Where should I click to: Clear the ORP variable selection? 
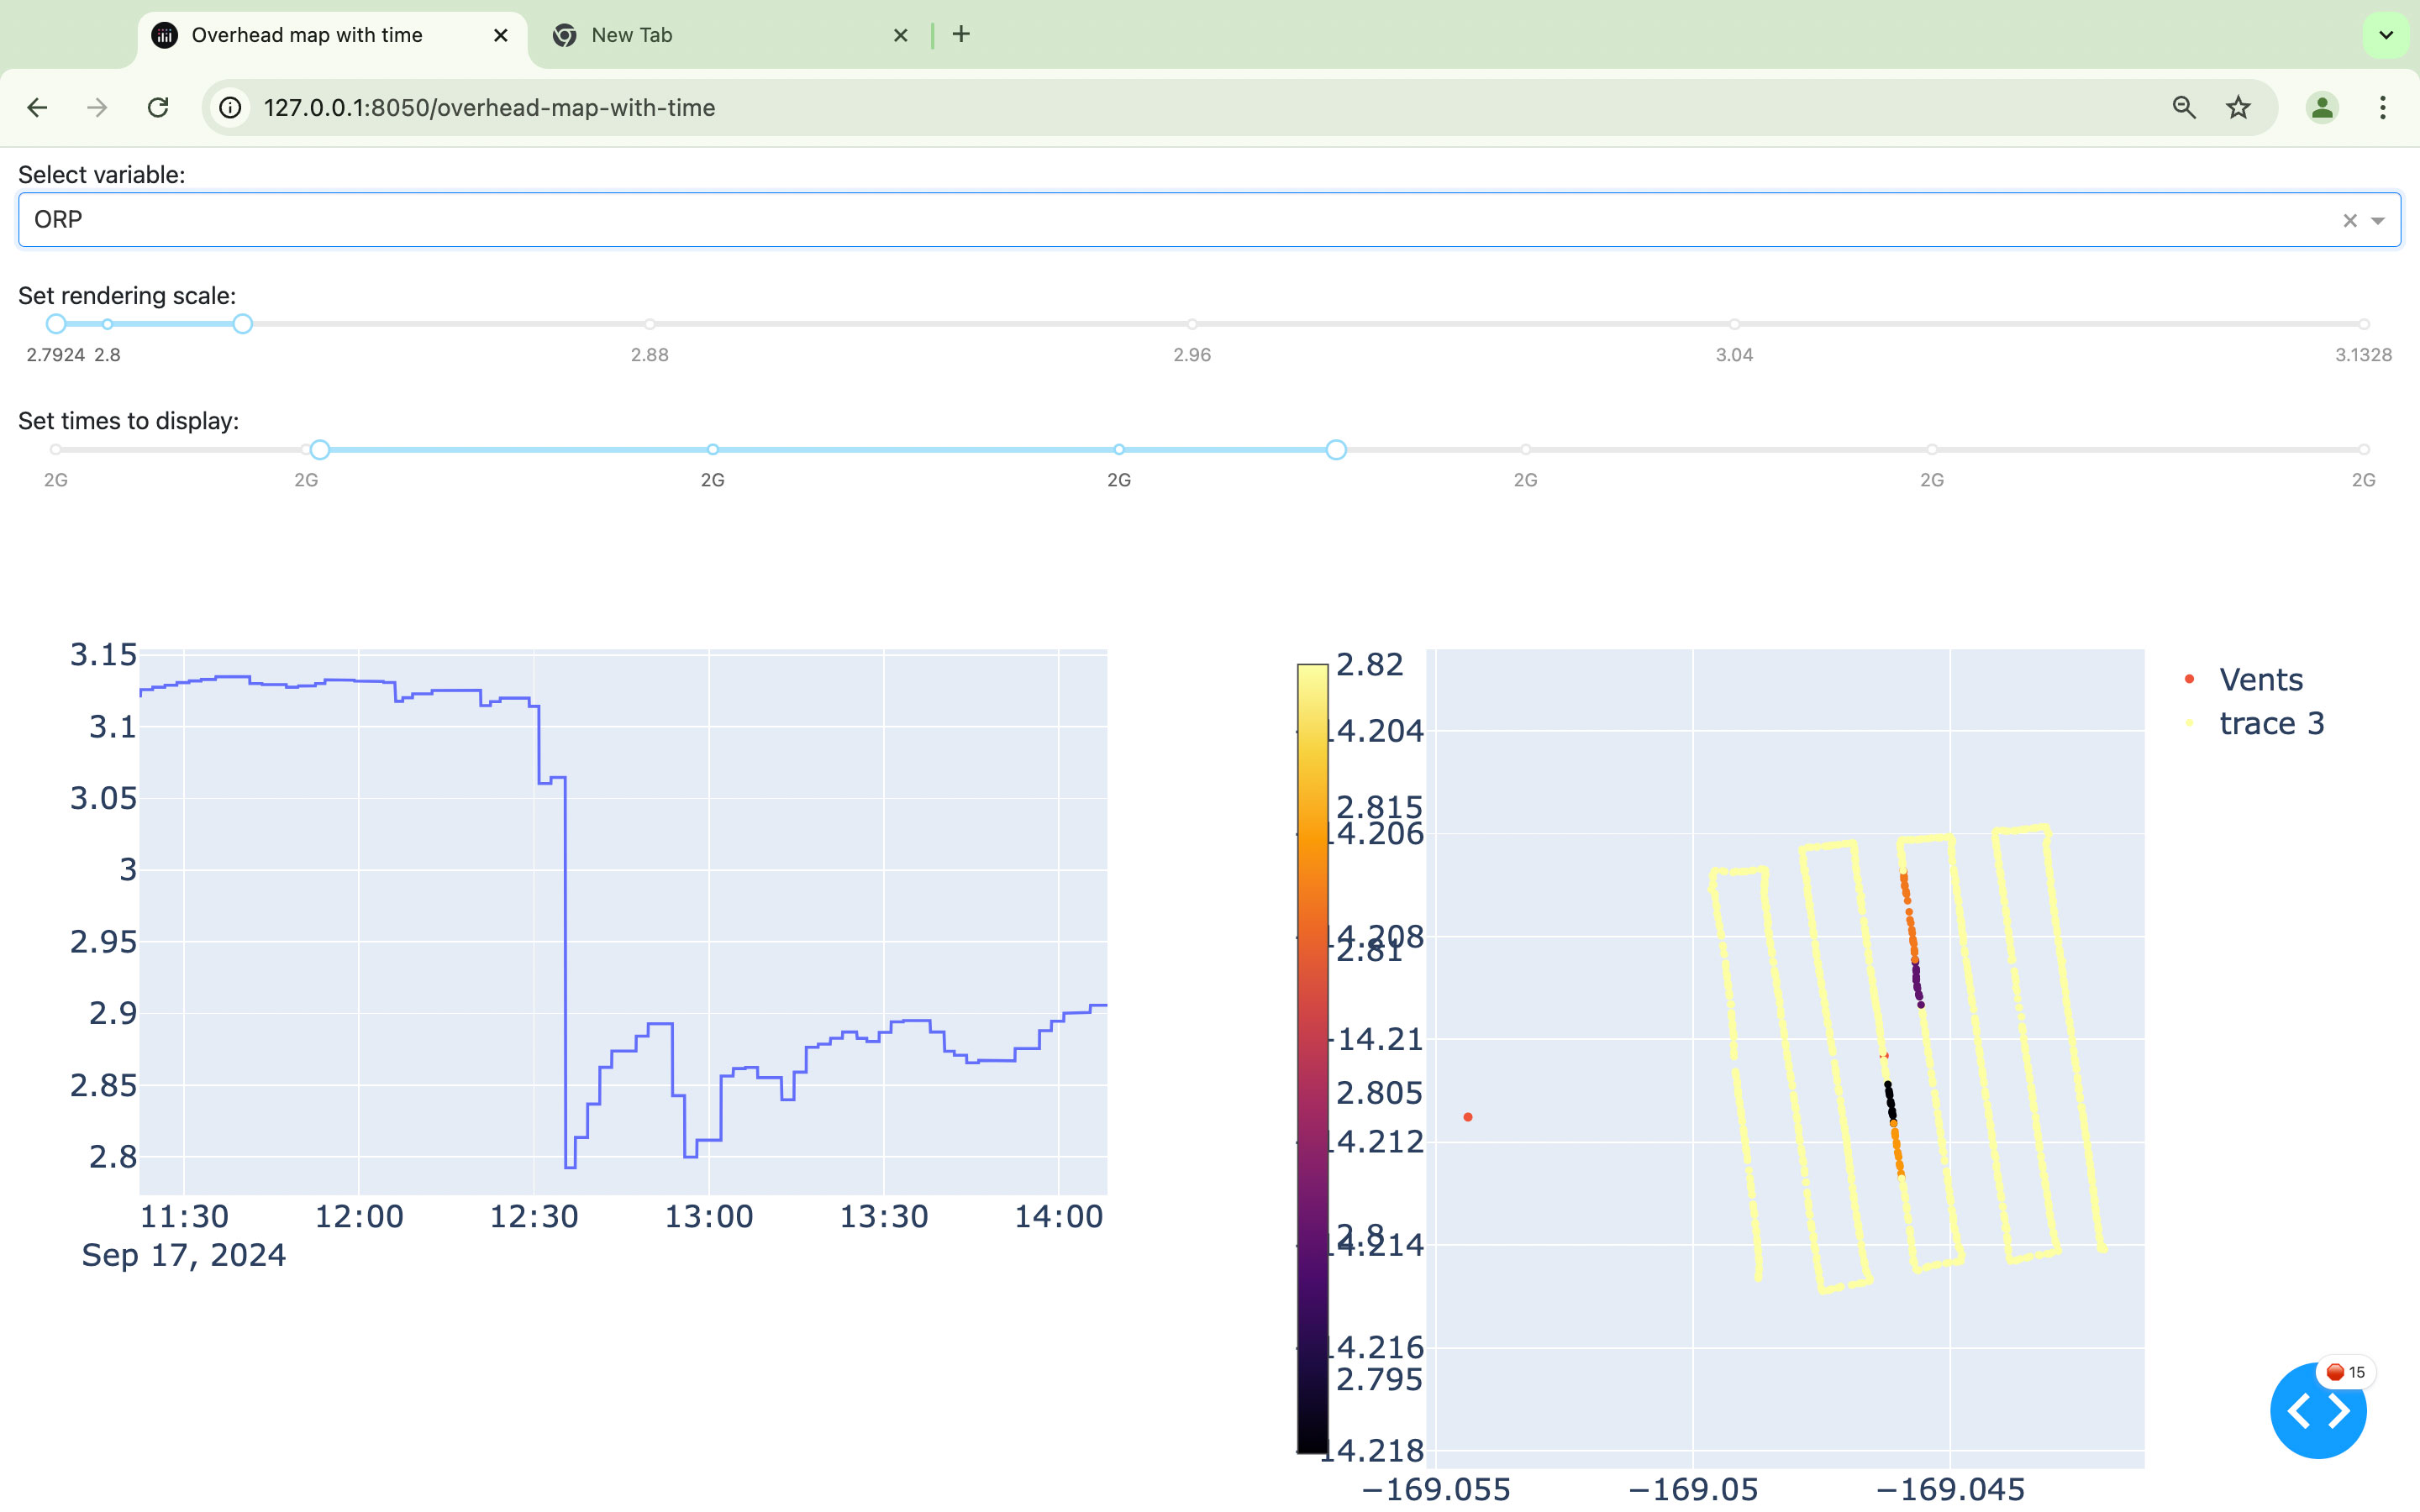click(2349, 221)
